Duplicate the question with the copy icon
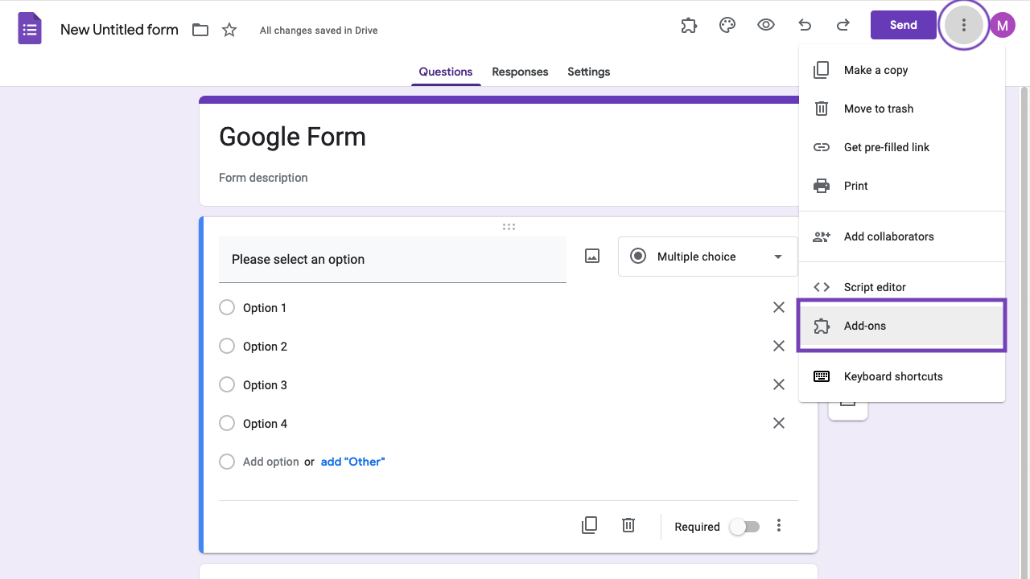This screenshot has height=579, width=1030. point(589,526)
